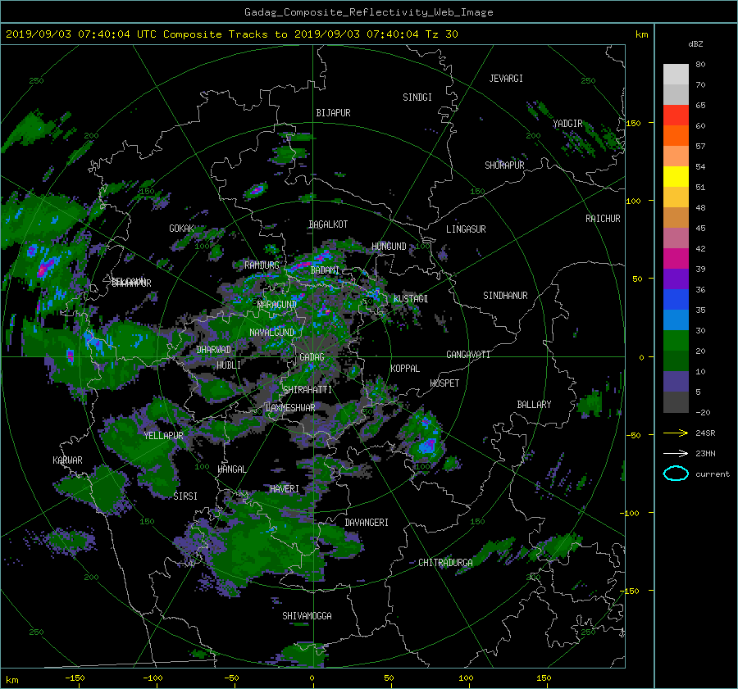The height and width of the screenshot is (689, 738).
Task: Select the HUBLI city label
Action: click(x=229, y=365)
